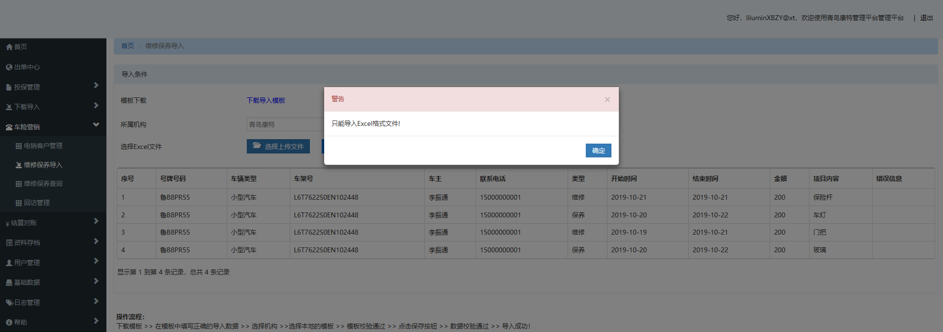Click 确定 in the warning dialog
Viewport: 943px width, 332px height.
click(599, 151)
